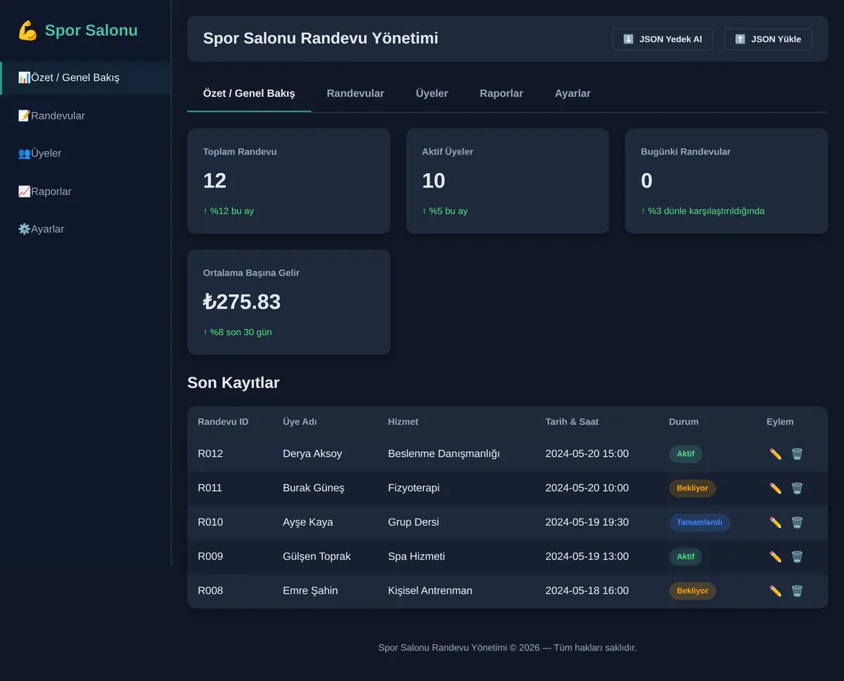Screen dimensions: 844x681
Task: Click the JSON Yükle button
Action: click(x=768, y=39)
